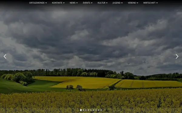Go to the previous slide with left arrow
The height and width of the screenshot is (113, 182).
5,56
